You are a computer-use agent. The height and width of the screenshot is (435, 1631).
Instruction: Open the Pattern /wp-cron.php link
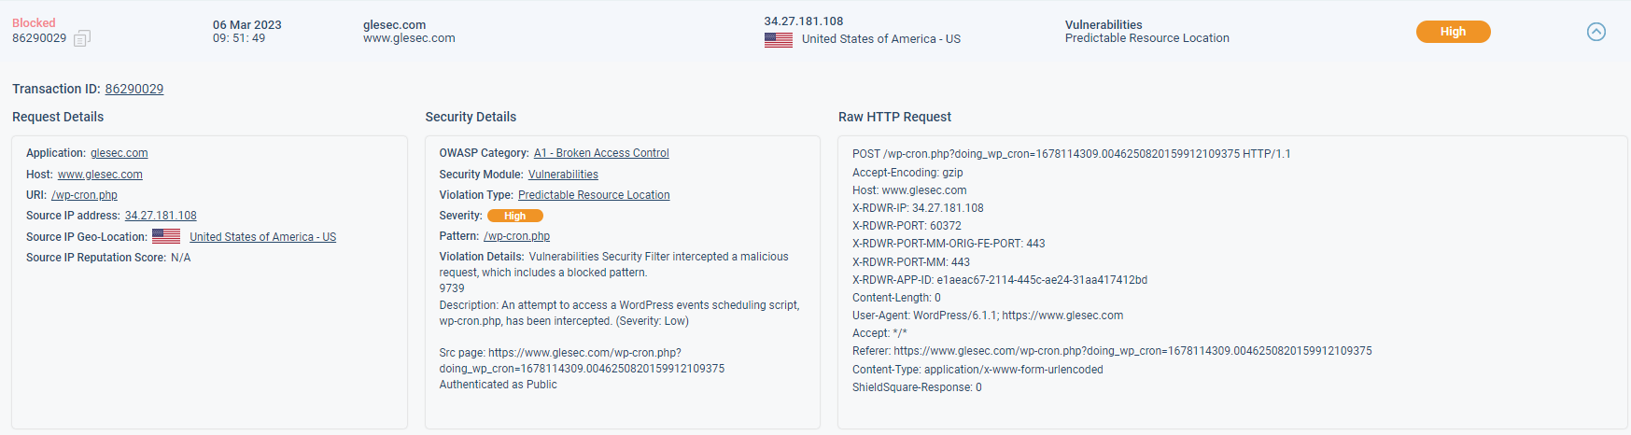click(516, 236)
